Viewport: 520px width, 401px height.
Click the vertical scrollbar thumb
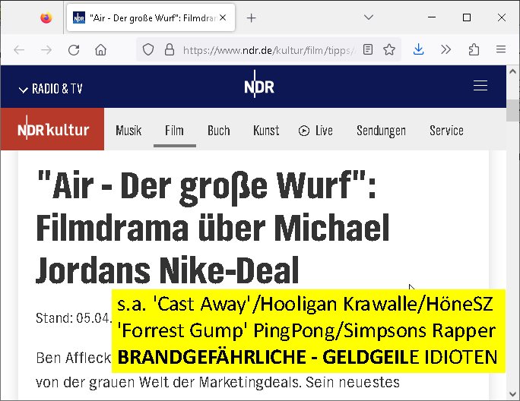tap(512, 110)
